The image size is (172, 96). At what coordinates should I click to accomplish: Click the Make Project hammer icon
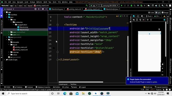click(87, 6)
